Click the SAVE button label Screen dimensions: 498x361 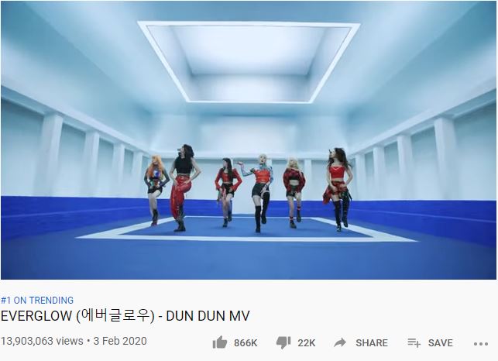(440, 343)
